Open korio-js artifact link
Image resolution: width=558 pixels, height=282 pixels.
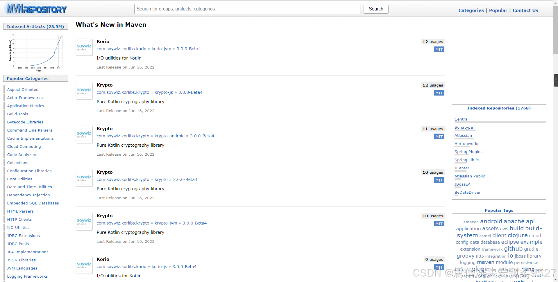(x=159, y=267)
